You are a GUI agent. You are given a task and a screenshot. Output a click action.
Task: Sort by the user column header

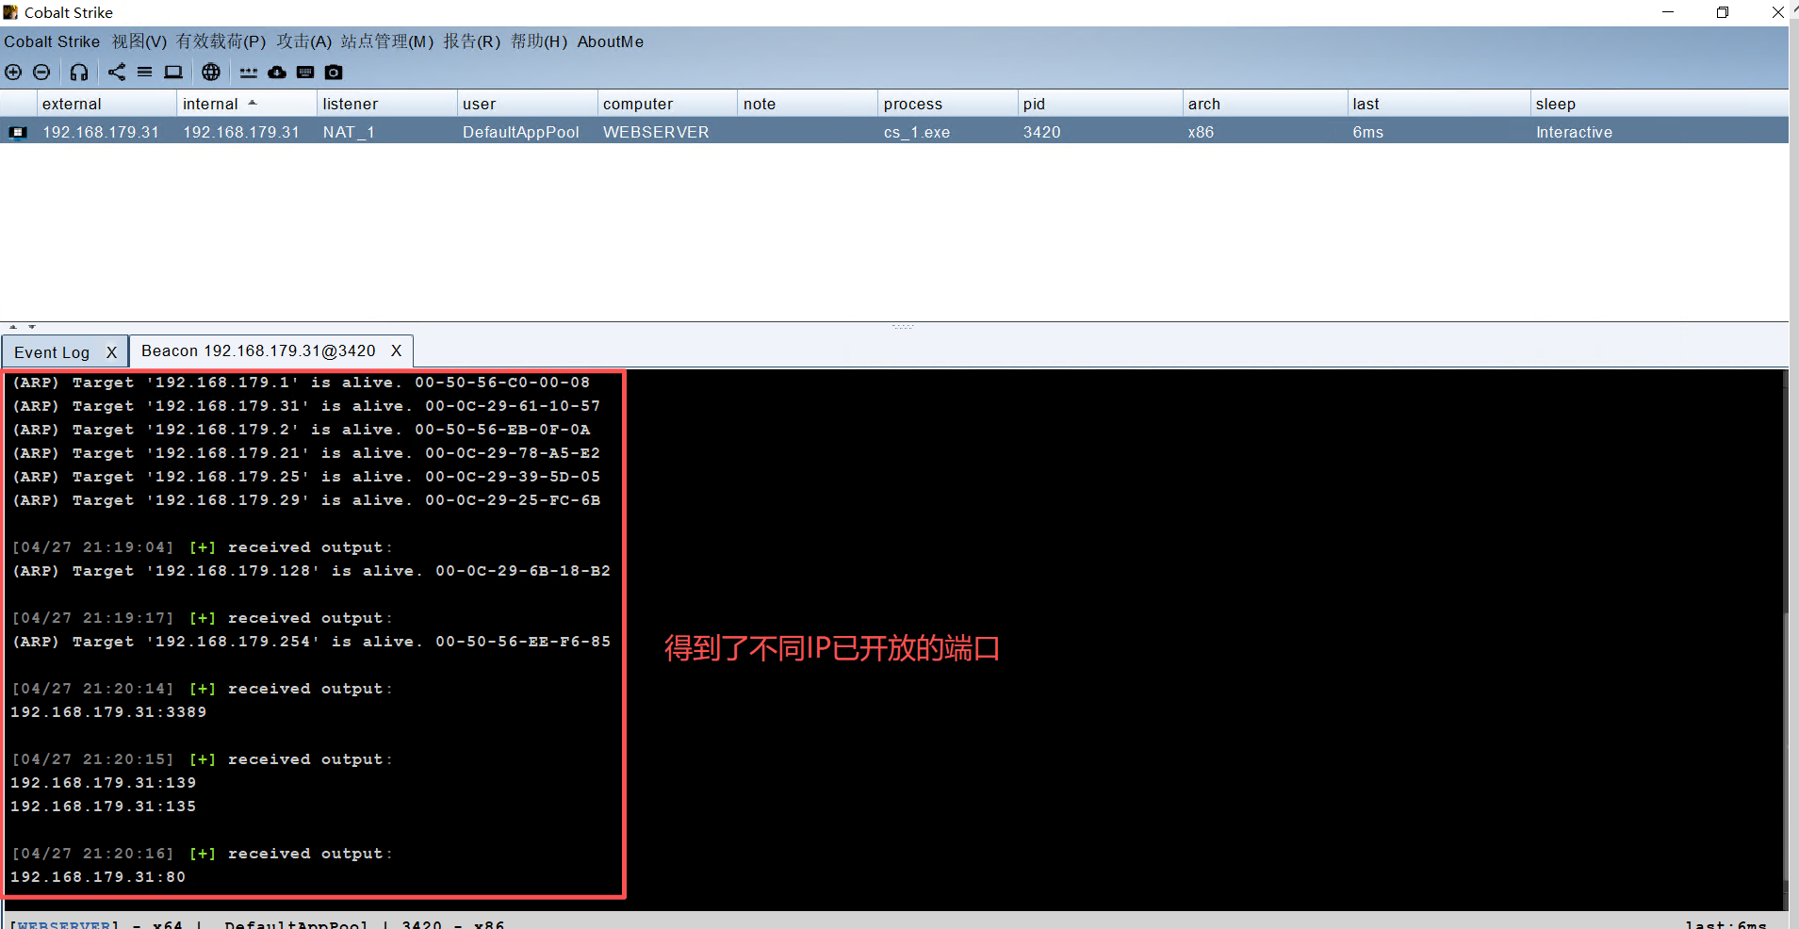(x=527, y=104)
